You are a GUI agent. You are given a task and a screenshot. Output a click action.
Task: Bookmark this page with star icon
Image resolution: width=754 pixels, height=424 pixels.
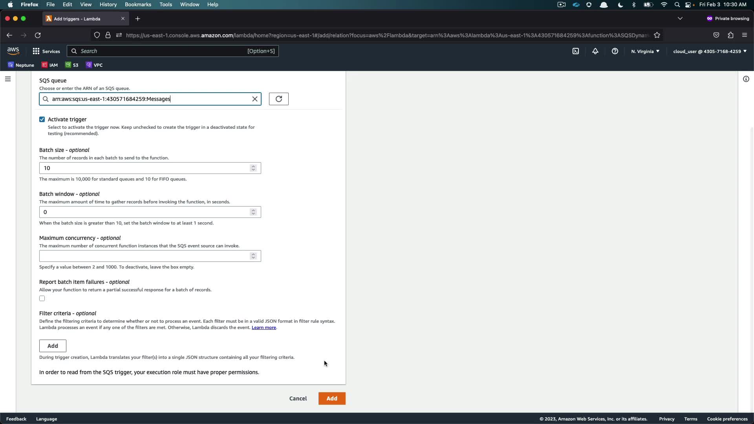[x=657, y=35]
